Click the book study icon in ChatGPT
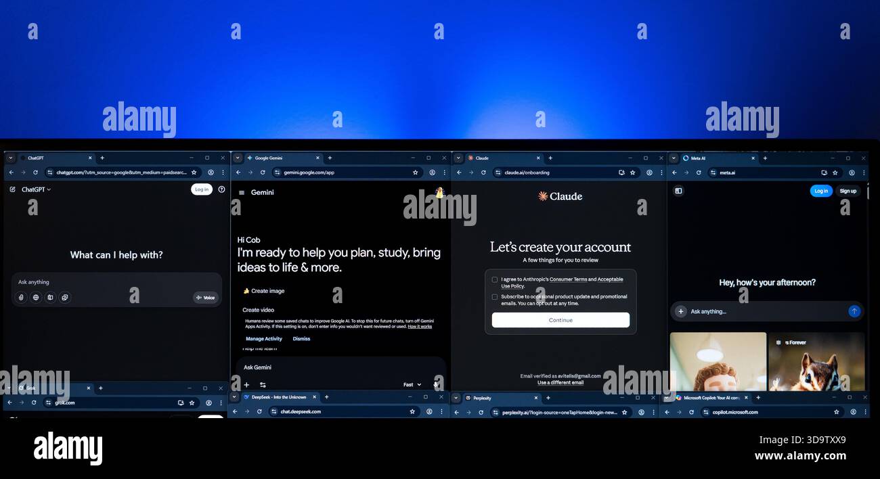This screenshot has width=880, height=479. (x=50, y=297)
